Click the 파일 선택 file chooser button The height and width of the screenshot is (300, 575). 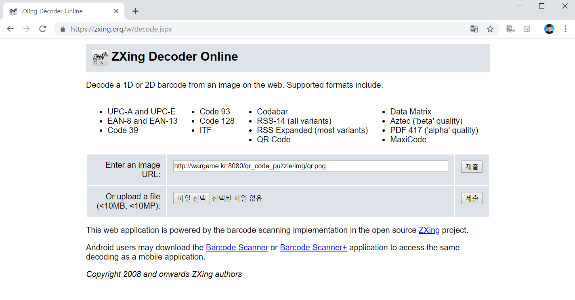tap(191, 198)
